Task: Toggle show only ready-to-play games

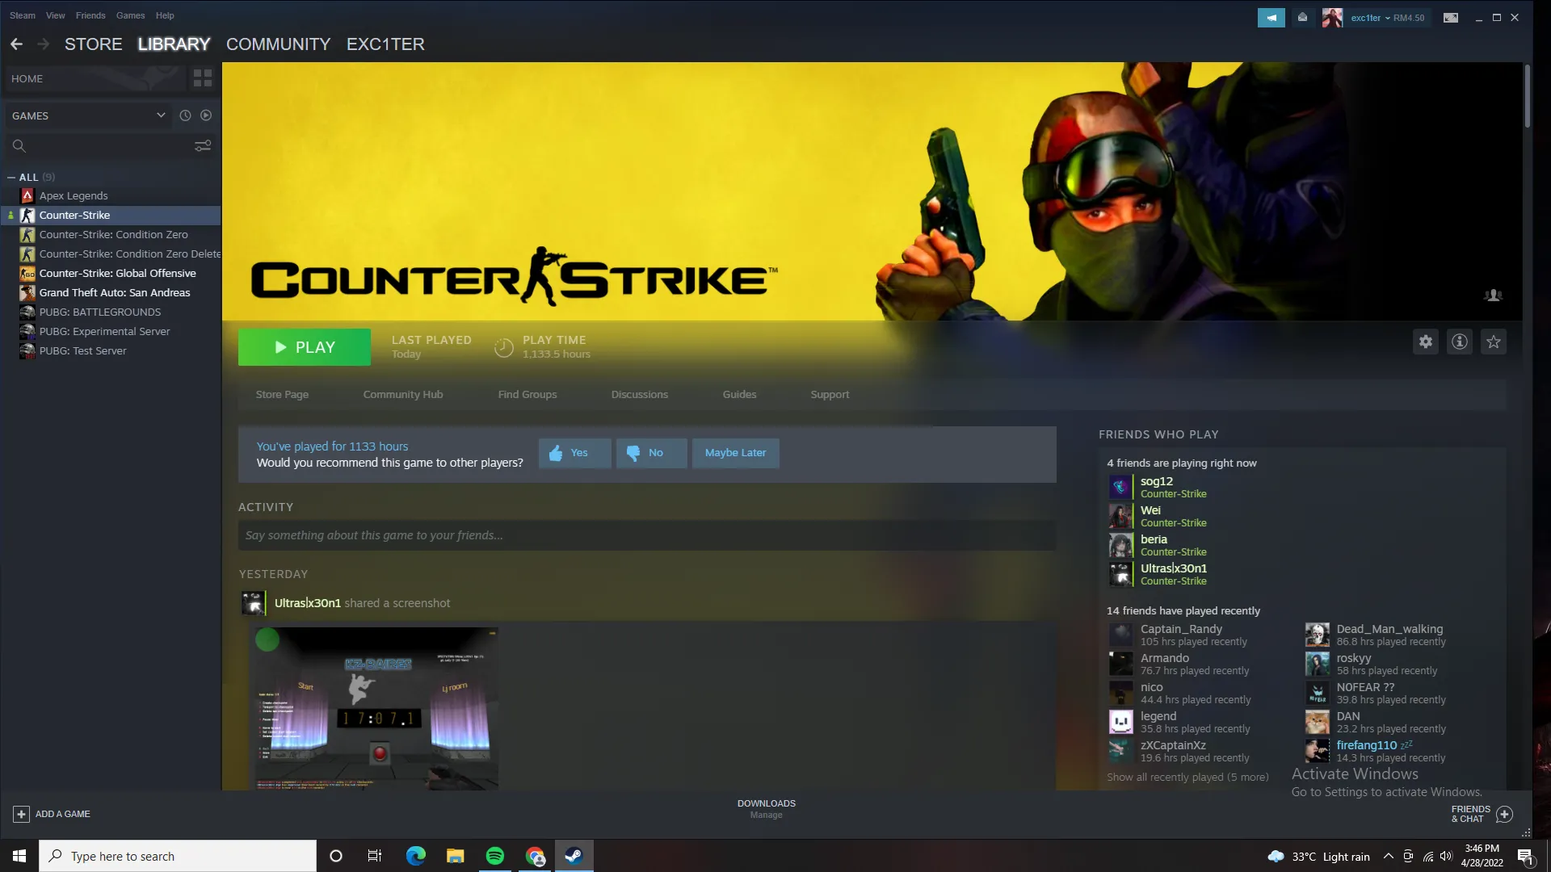Action: click(x=206, y=115)
